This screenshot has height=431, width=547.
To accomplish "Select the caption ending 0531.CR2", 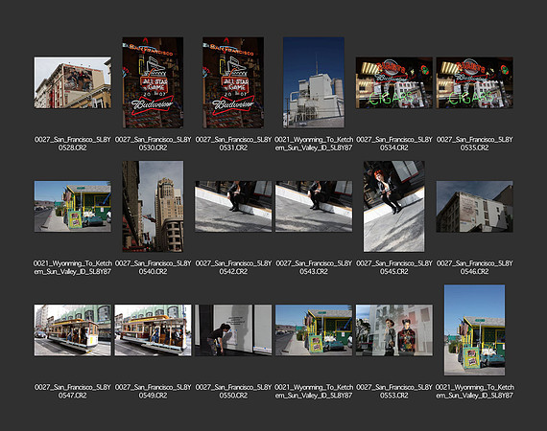I will (x=233, y=144).
